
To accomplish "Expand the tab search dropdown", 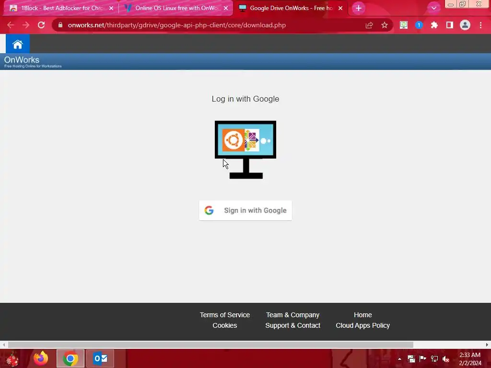I will tap(433, 8).
